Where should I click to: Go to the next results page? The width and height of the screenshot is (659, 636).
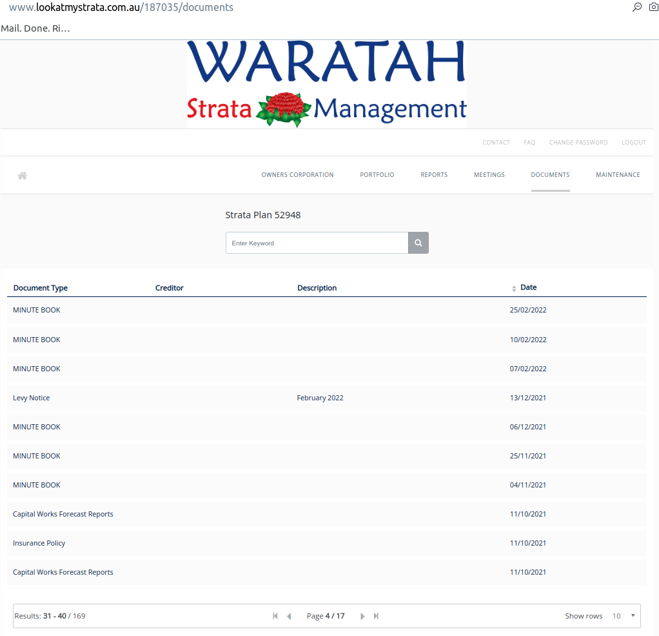pyautogui.click(x=362, y=616)
